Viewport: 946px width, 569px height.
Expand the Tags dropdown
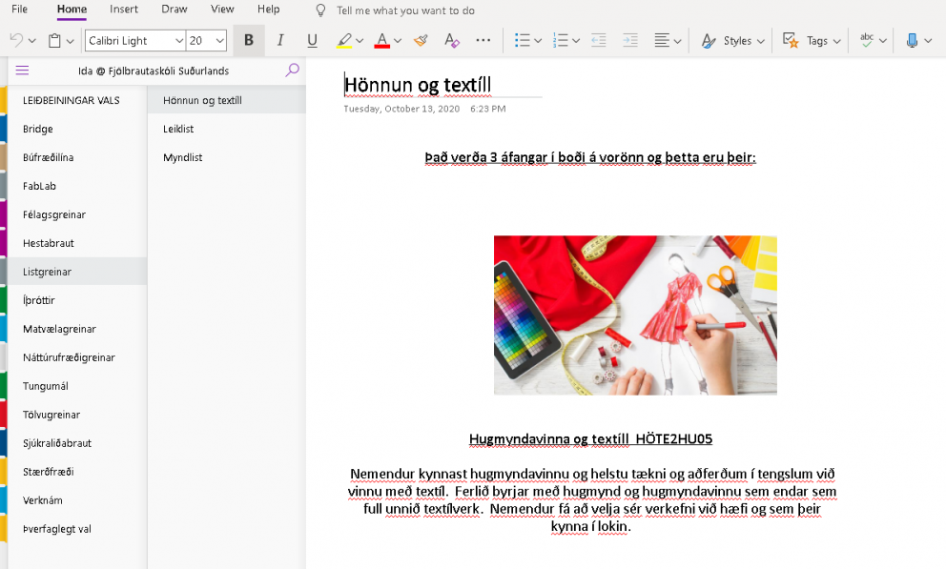click(x=810, y=41)
